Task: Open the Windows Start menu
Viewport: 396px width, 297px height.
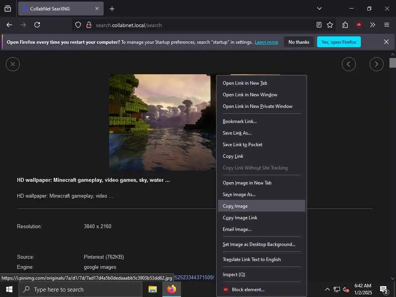Action: click(x=9, y=289)
